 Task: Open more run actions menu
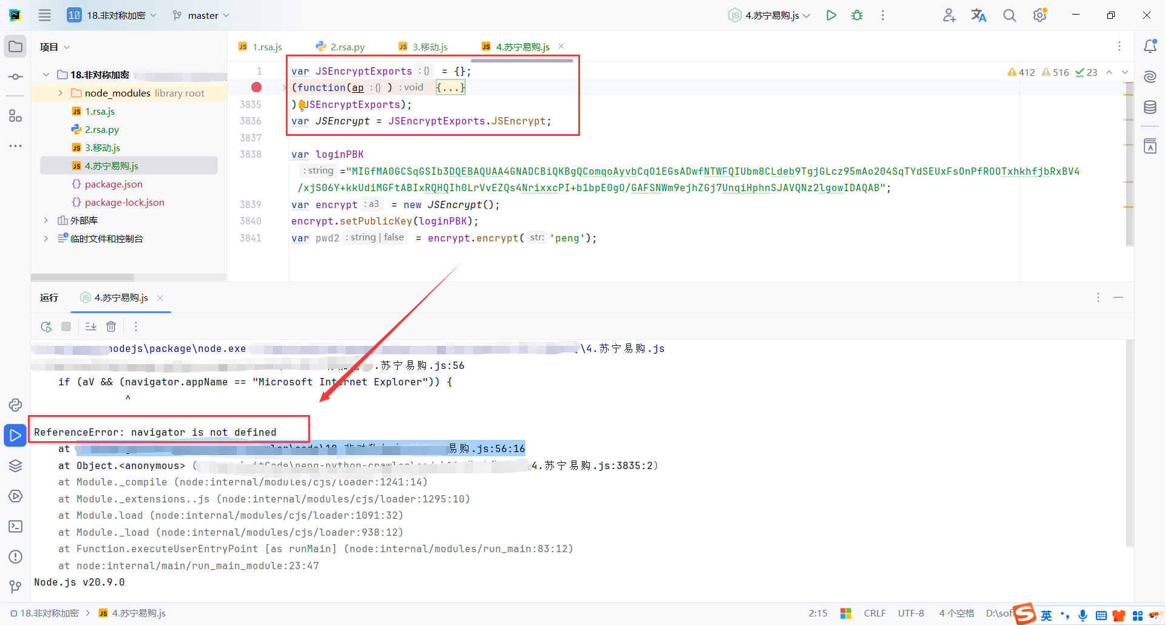click(x=883, y=15)
